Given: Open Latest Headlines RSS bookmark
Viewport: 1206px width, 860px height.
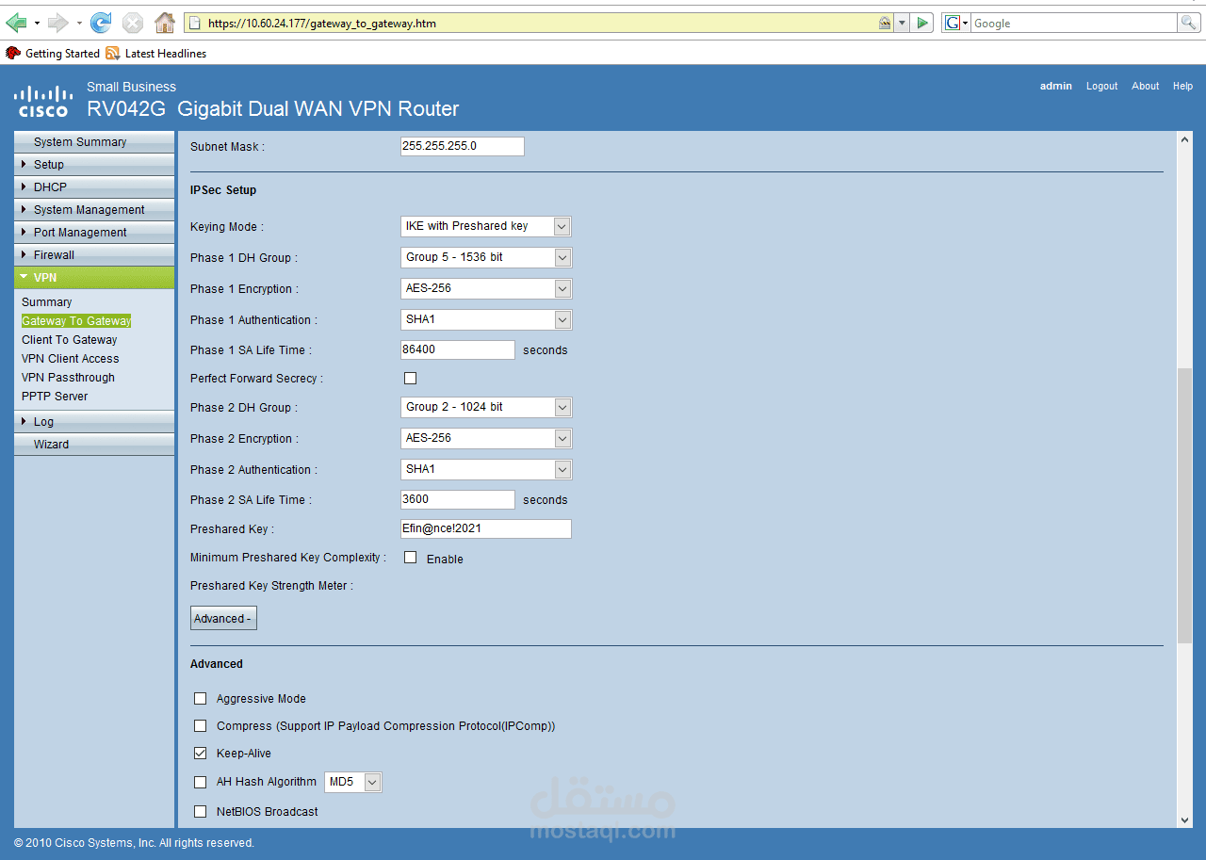Looking at the screenshot, I should 155,54.
